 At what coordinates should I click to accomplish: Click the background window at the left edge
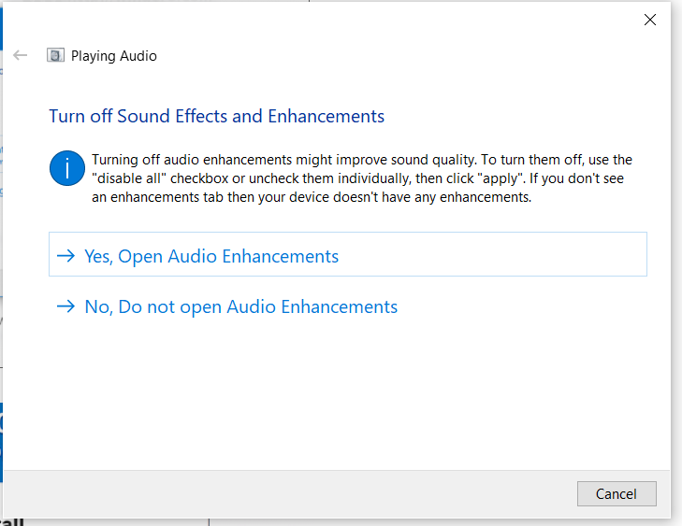coord(1,280)
